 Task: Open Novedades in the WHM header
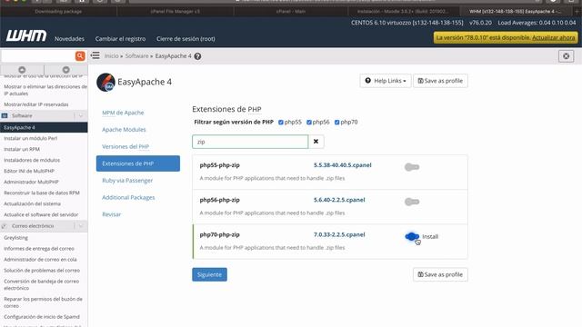pos(69,38)
